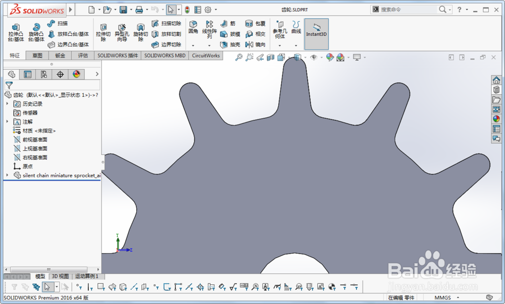The width and height of the screenshot is (505, 304).
Task: Open the Hole Wizard (异型孔向导)
Action: point(122,32)
